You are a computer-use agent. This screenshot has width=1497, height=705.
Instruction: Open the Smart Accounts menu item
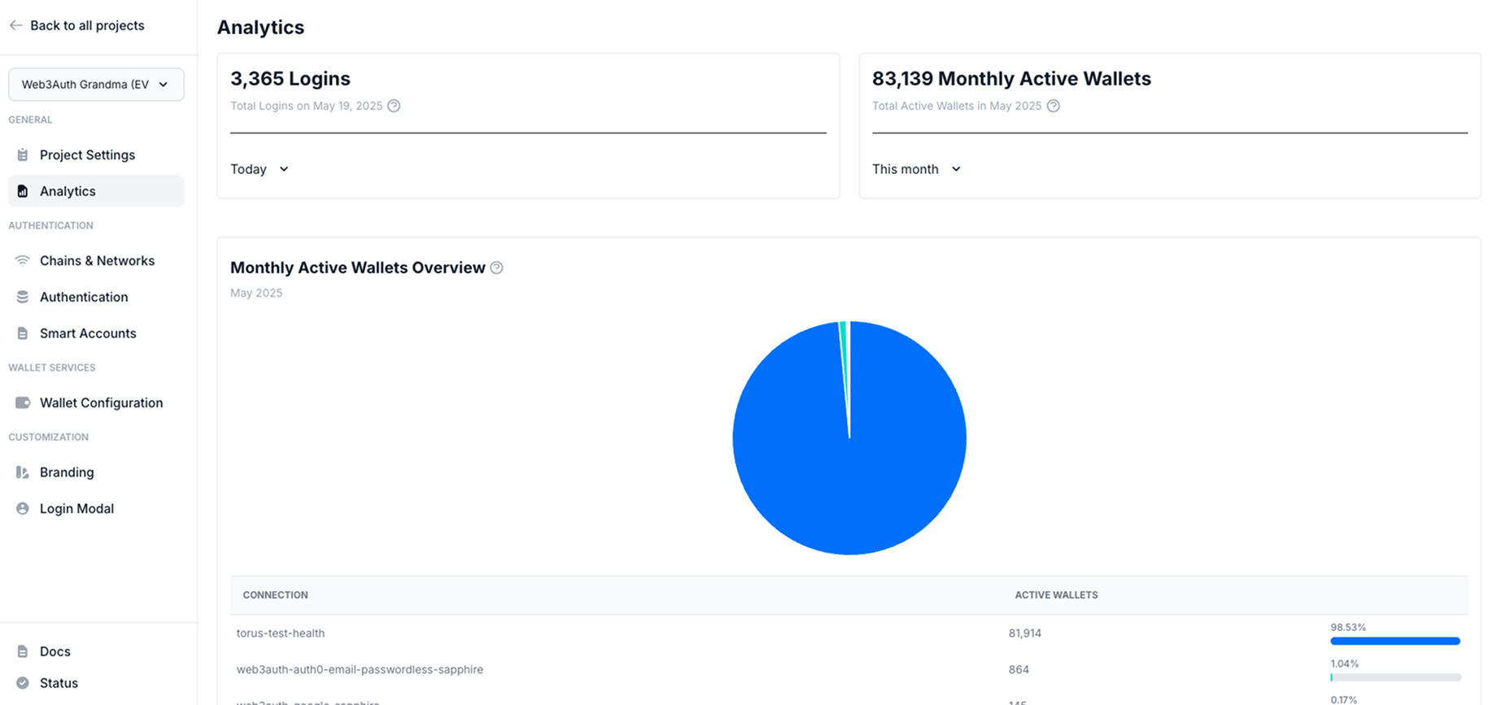(x=88, y=333)
